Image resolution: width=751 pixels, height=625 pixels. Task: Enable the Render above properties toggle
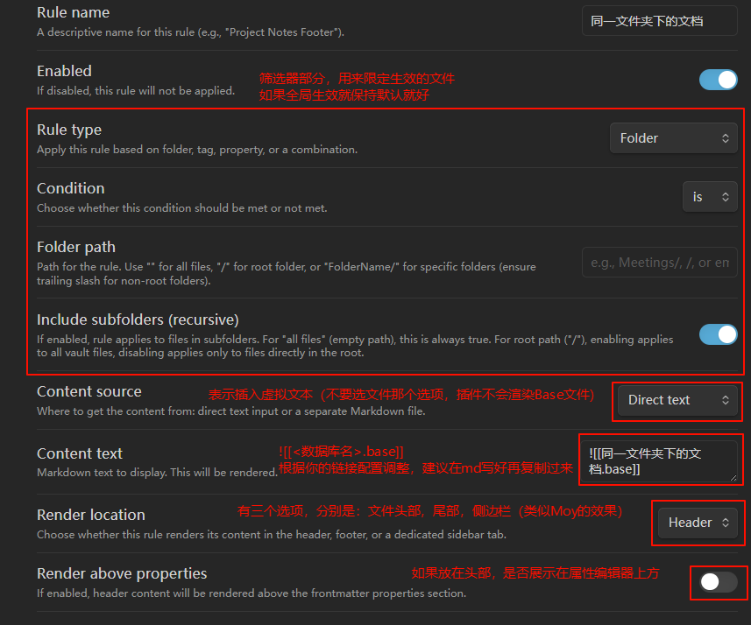718,582
